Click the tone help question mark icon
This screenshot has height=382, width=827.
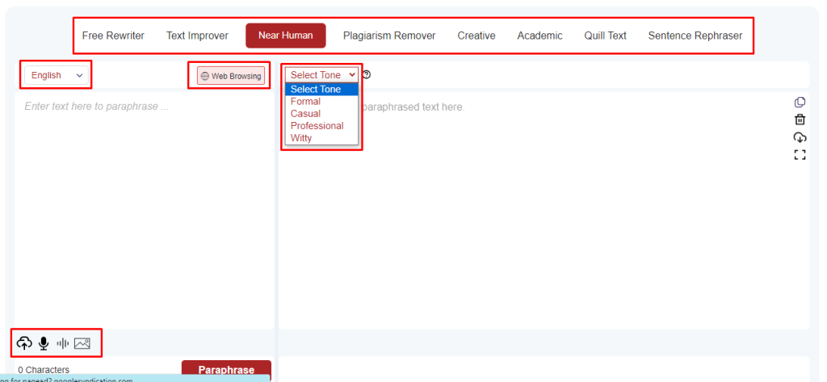click(367, 75)
